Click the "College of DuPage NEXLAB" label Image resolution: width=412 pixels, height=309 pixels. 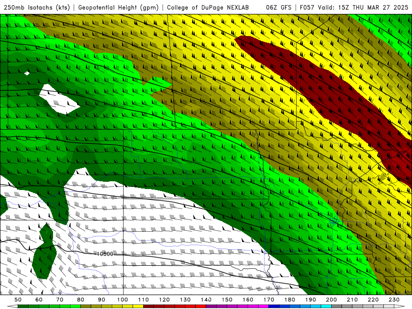coord(208,7)
